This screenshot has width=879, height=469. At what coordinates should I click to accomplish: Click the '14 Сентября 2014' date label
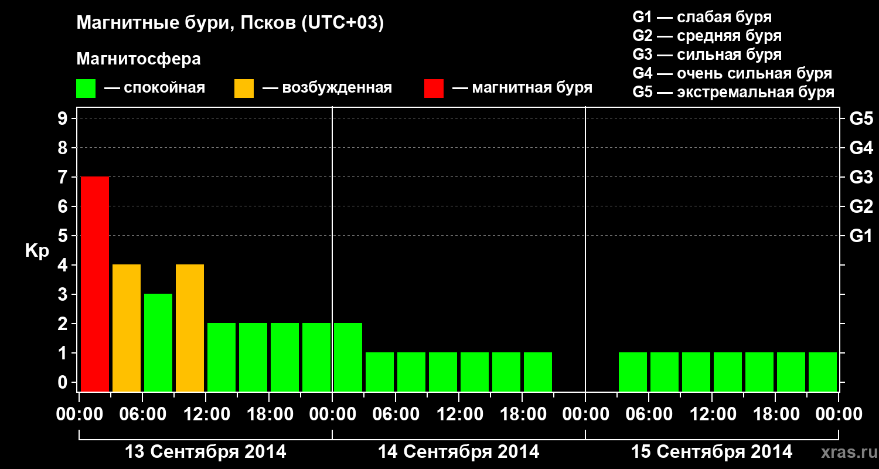[459, 452]
